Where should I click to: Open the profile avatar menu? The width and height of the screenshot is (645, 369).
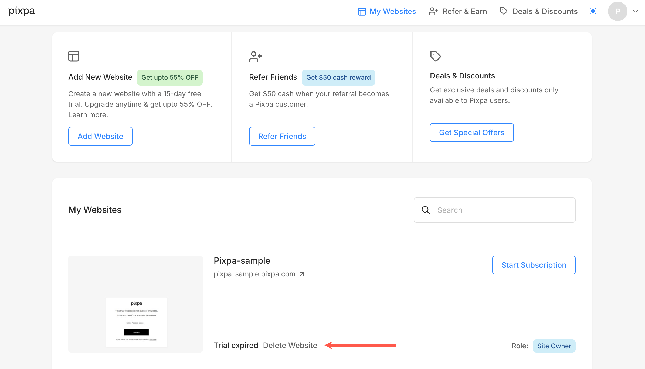coord(617,11)
